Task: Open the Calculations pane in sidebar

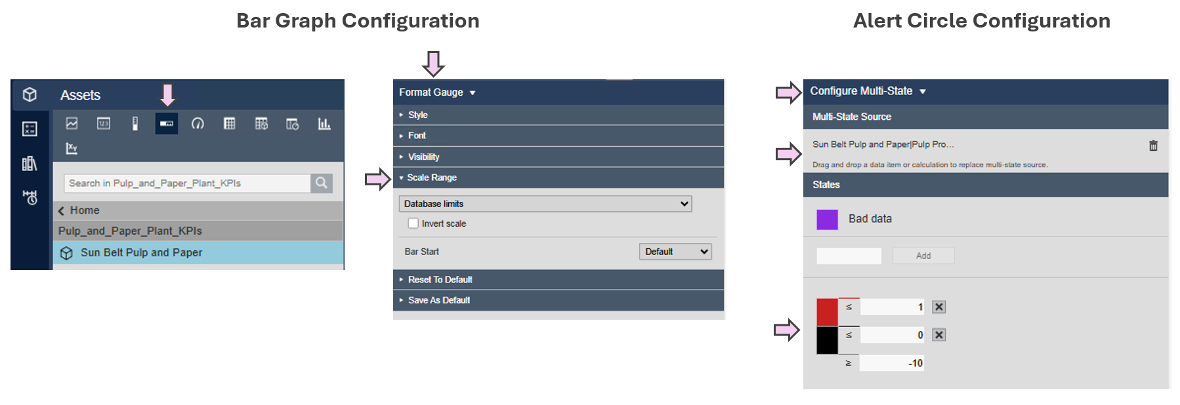Action: [x=30, y=129]
